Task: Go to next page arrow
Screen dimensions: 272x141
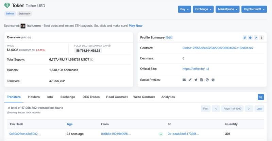Action: (249, 109)
